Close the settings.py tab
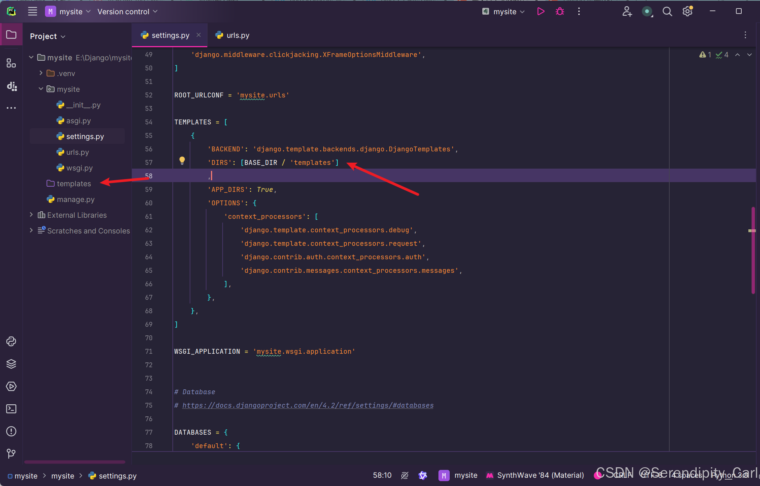The height and width of the screenshot is (486, 760). [199, 35]
